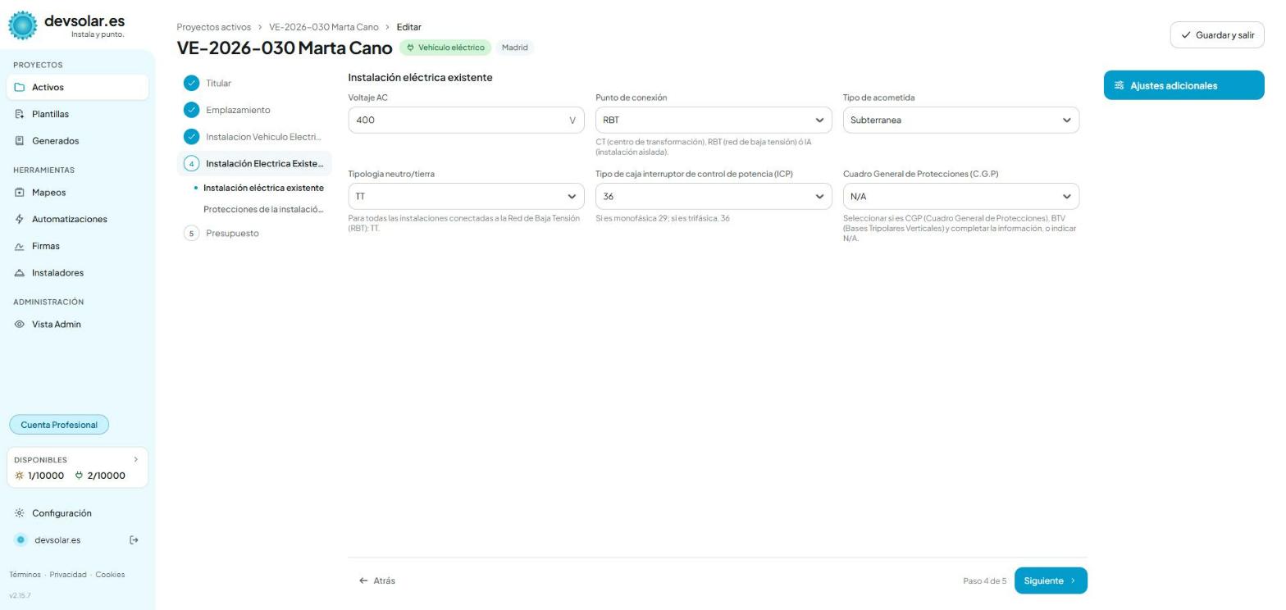Click the Siguiente button
The width and height of the screenshot is (1286, 610).
tap(1051, 580)
